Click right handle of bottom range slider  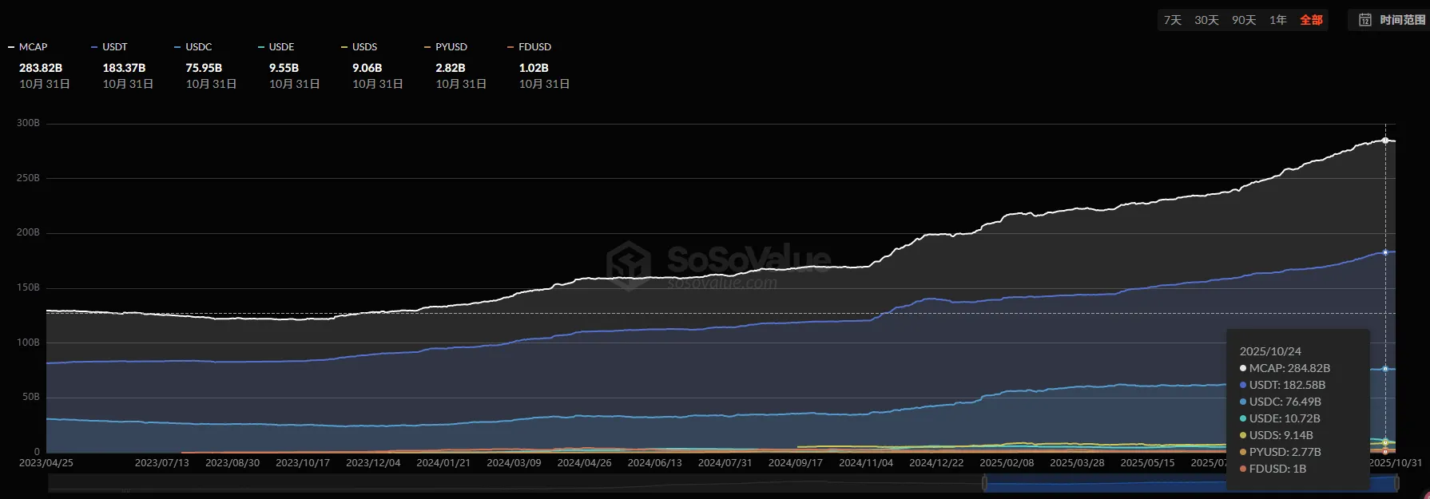point(1396,483)
